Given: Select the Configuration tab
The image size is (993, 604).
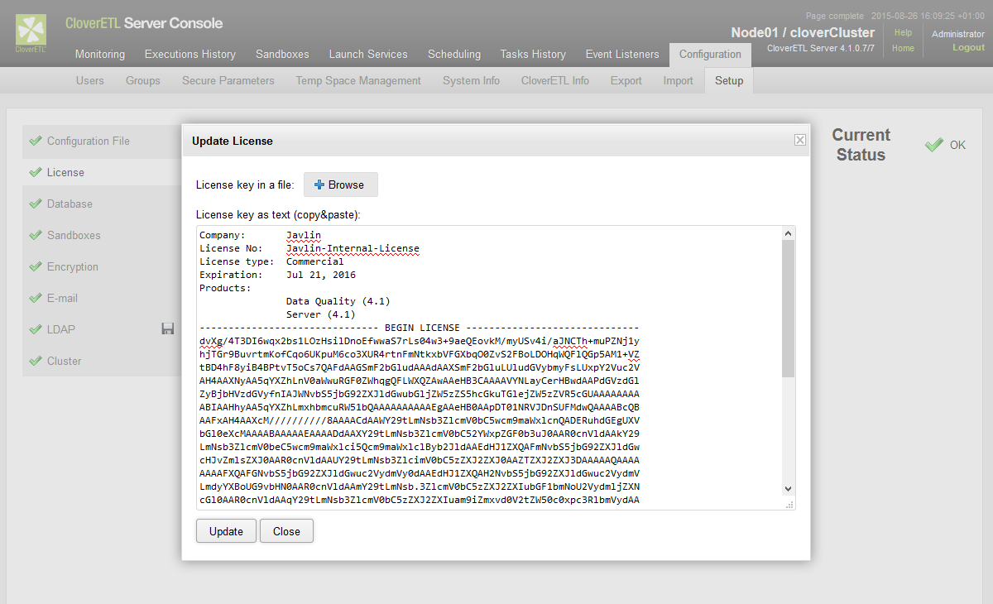Looking at the screenshot, I should (710, 55).
